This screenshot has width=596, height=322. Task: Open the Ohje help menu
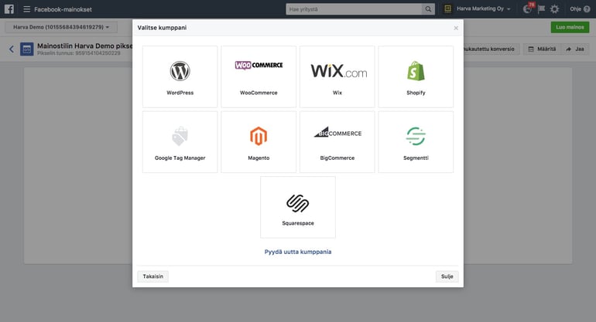[580, 8]
